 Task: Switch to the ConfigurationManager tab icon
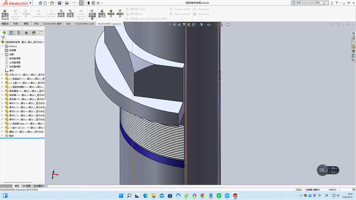19,33
